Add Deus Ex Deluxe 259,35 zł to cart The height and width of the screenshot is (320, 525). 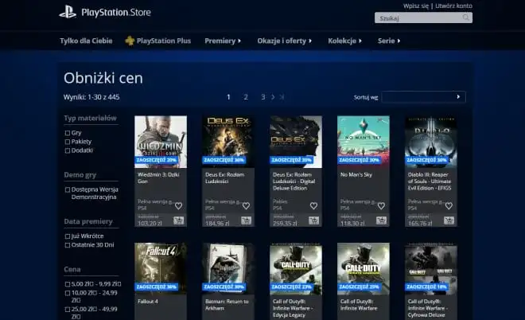pos(313,220)
